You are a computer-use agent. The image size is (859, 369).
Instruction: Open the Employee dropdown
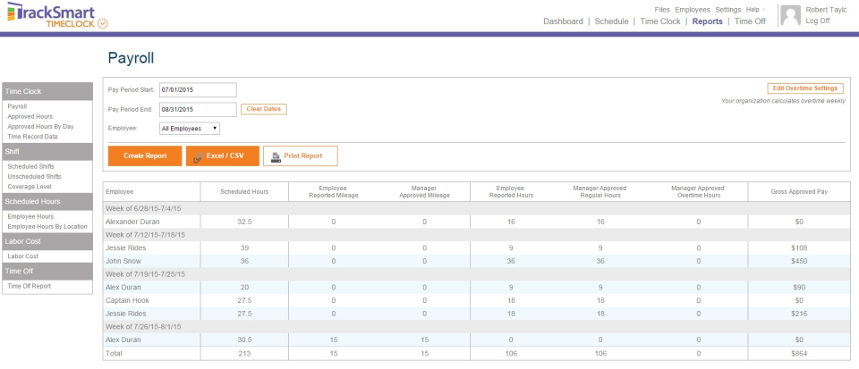click(x=190, y=129)
